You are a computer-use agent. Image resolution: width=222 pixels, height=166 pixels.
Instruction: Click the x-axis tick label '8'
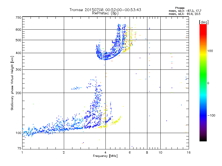[x=147, y=152]
